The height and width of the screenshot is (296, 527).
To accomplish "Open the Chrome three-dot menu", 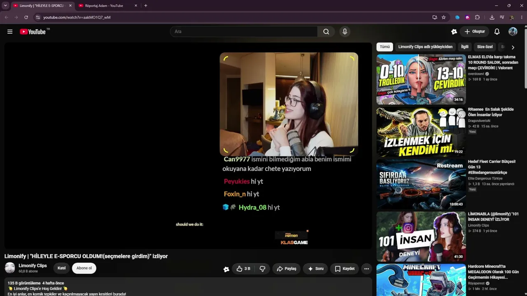I will [522, 17].
